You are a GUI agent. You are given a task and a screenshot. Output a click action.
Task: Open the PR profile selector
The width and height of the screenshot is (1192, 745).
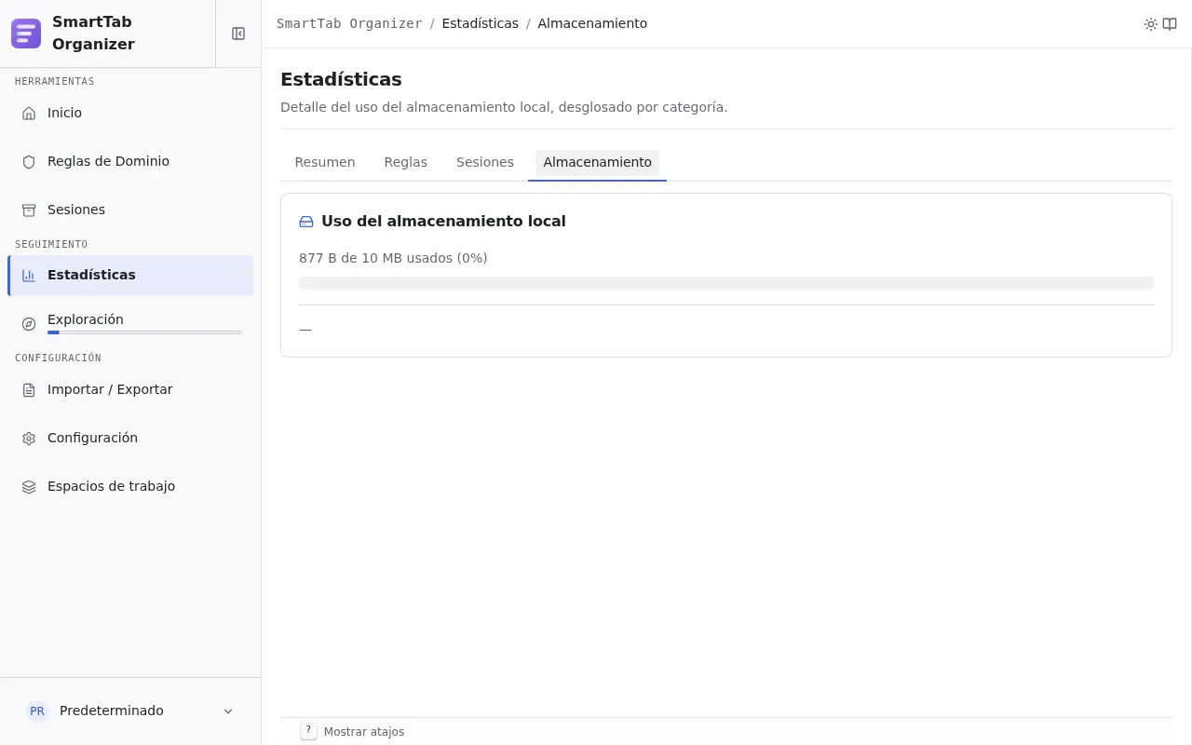(x=130, y=711)
